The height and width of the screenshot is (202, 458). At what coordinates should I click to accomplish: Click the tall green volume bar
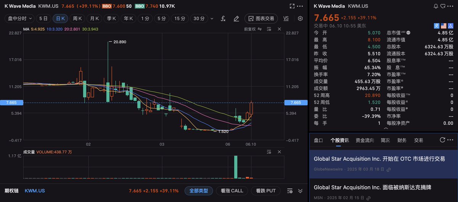(236, 167)
